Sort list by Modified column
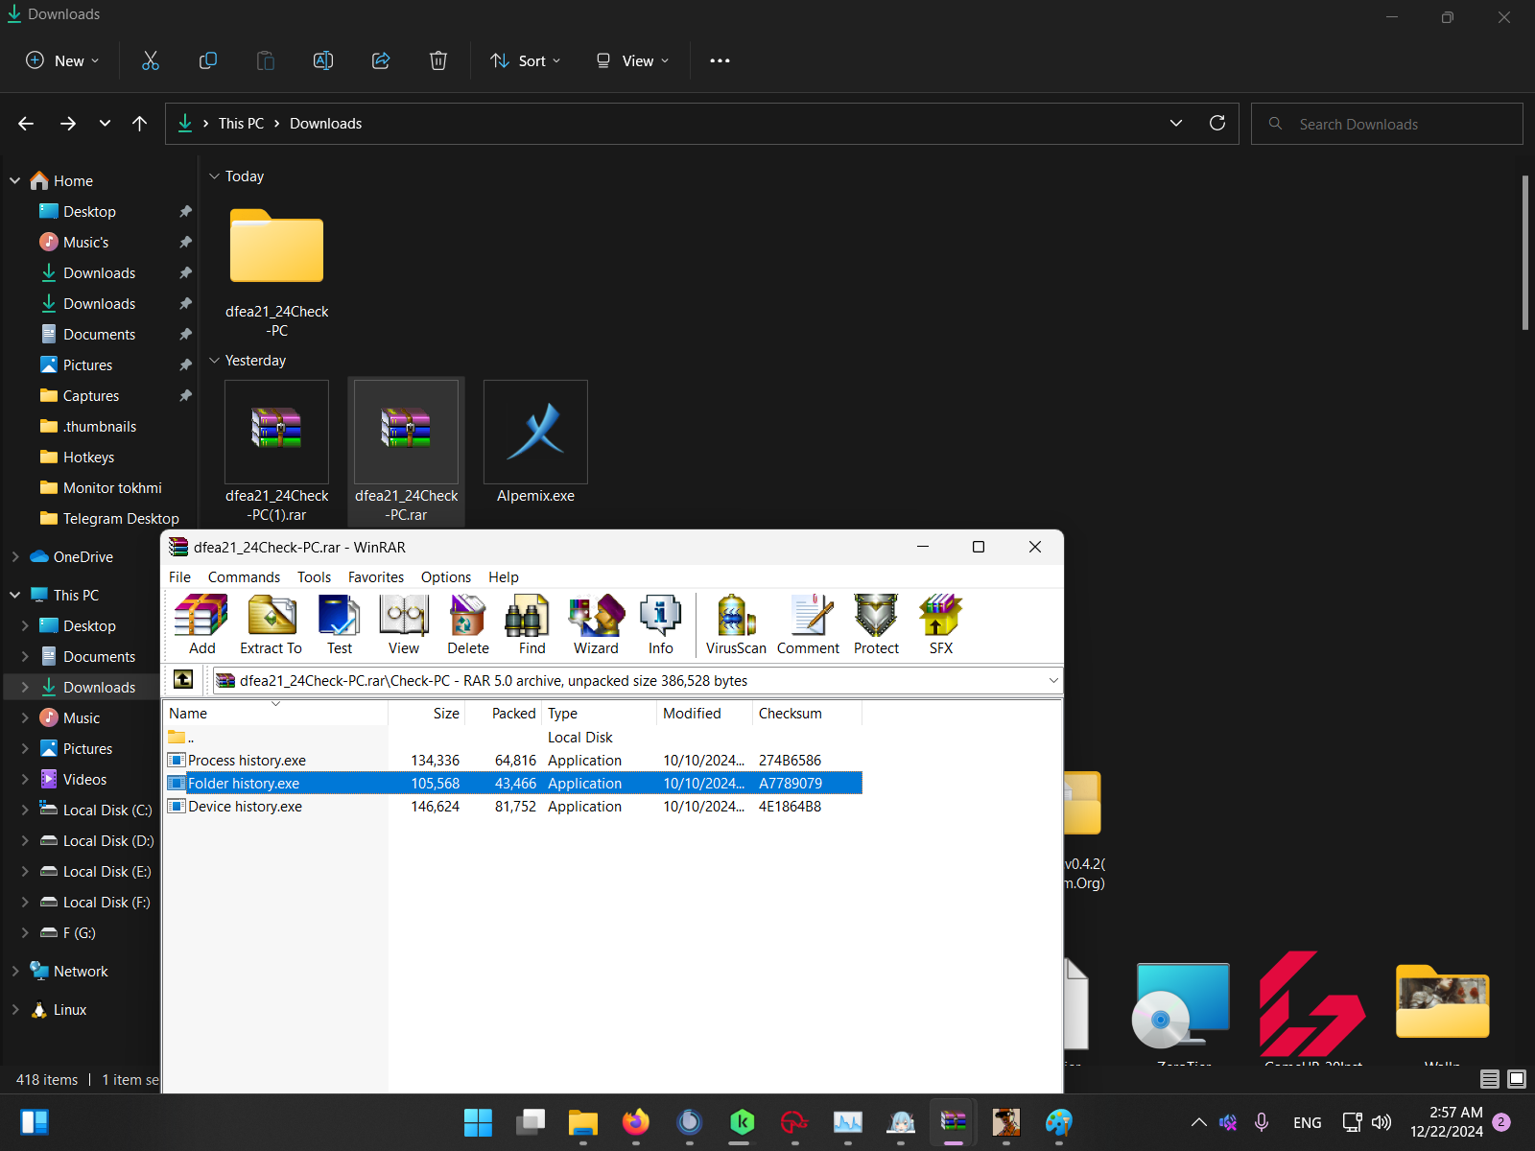Viewport: 1535px width, 1151px height. pos(704,714)
